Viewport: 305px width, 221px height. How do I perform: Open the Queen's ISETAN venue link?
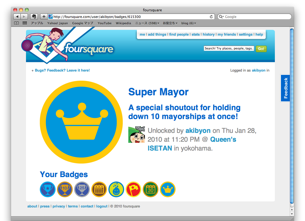[x=192, y=144]
